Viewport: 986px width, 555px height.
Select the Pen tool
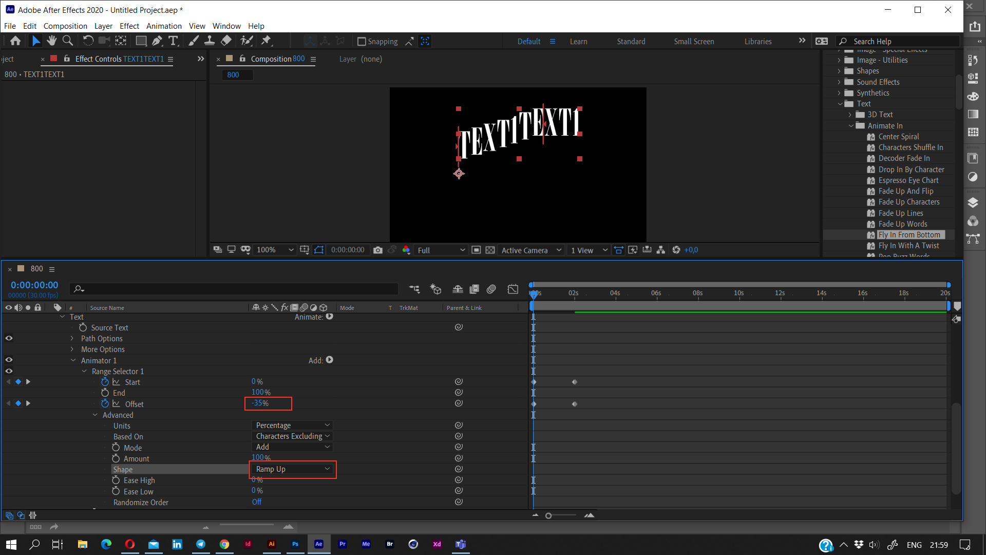click(157, 41)
